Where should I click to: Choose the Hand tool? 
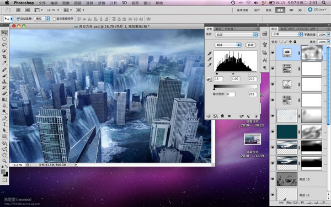click(x=4, y=155)
